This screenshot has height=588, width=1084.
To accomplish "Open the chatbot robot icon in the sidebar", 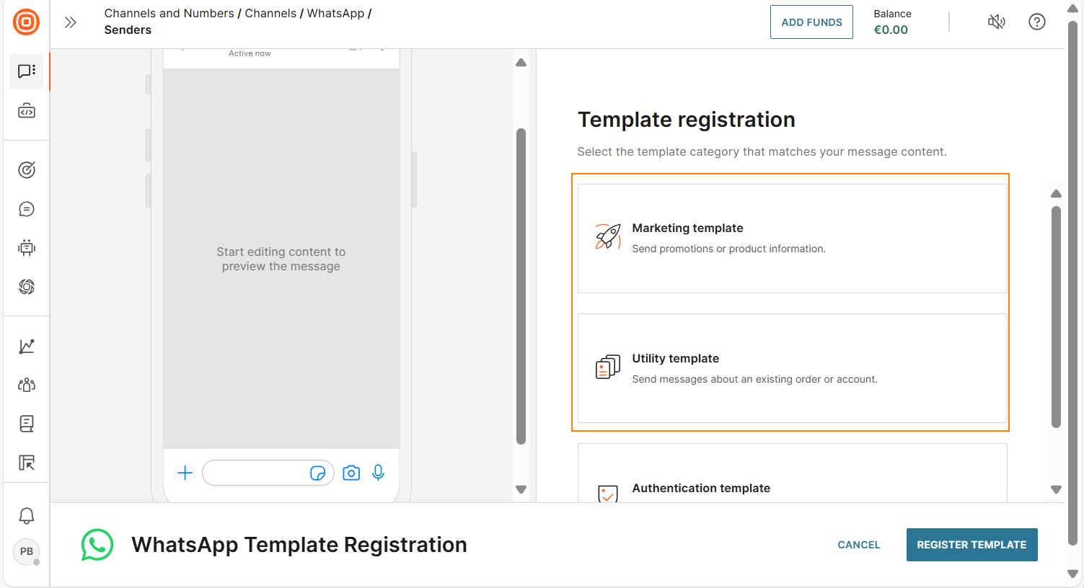I will 27,248.
